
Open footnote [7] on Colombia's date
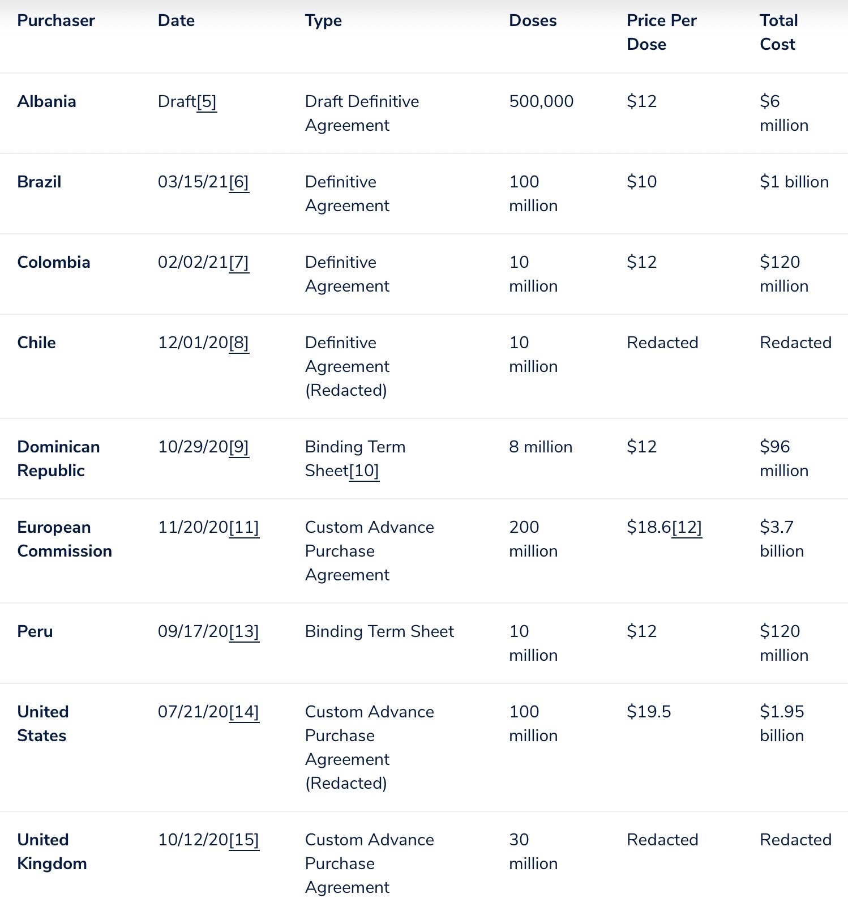click(239, 263)
